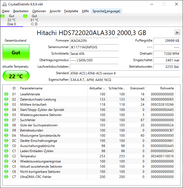Select raw value 000000000961
Image resolution: width=183 pixels, height=188 pixels.
[162, 141]
